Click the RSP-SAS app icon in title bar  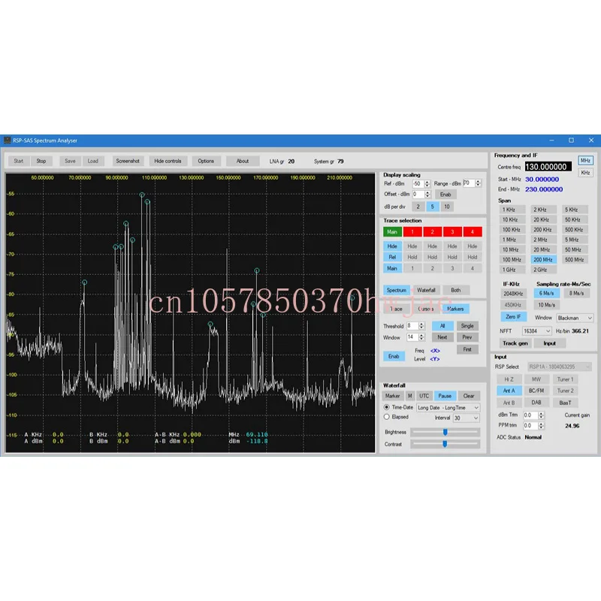(x=8, y=140)
